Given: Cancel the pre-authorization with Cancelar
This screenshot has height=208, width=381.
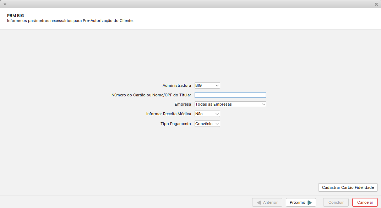Looking at the screenshot, I should tap(365, 202).
